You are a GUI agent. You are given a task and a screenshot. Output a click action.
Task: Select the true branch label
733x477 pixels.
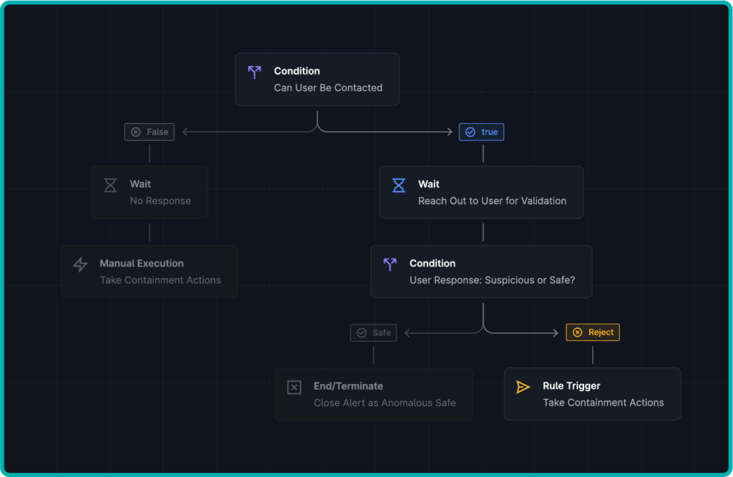pyautogui.click(x=481, y=132)
